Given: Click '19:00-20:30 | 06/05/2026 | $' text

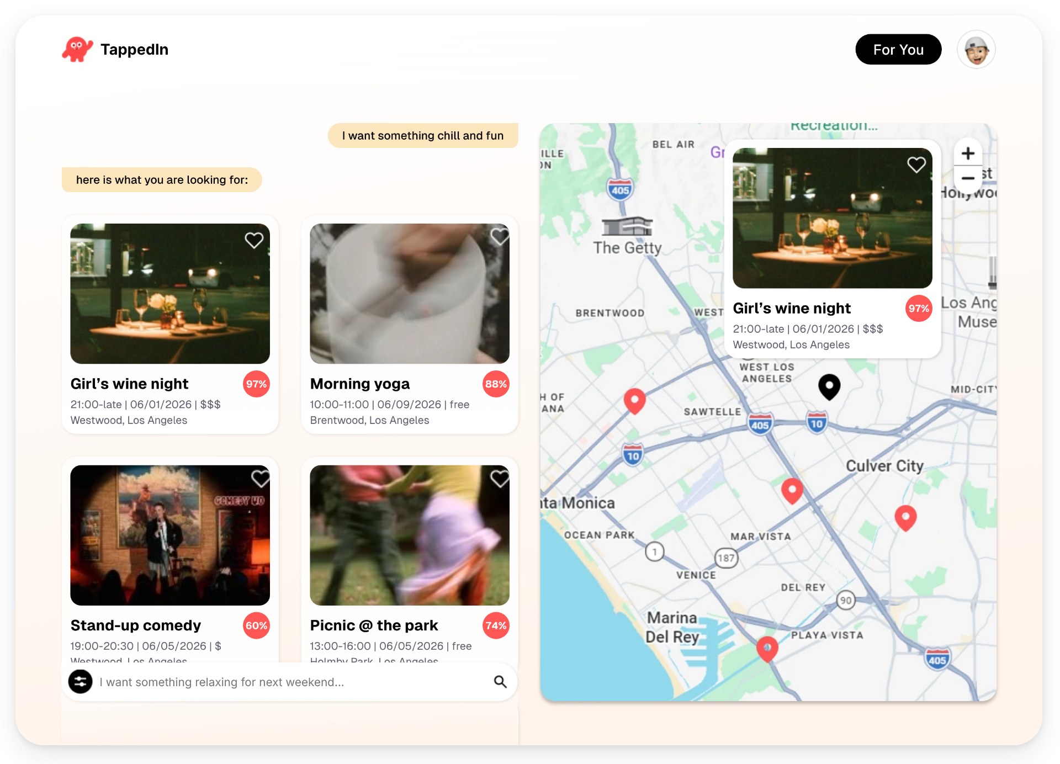Looking at the screenshot, I should pyautogui.click(x=146, y=646).
